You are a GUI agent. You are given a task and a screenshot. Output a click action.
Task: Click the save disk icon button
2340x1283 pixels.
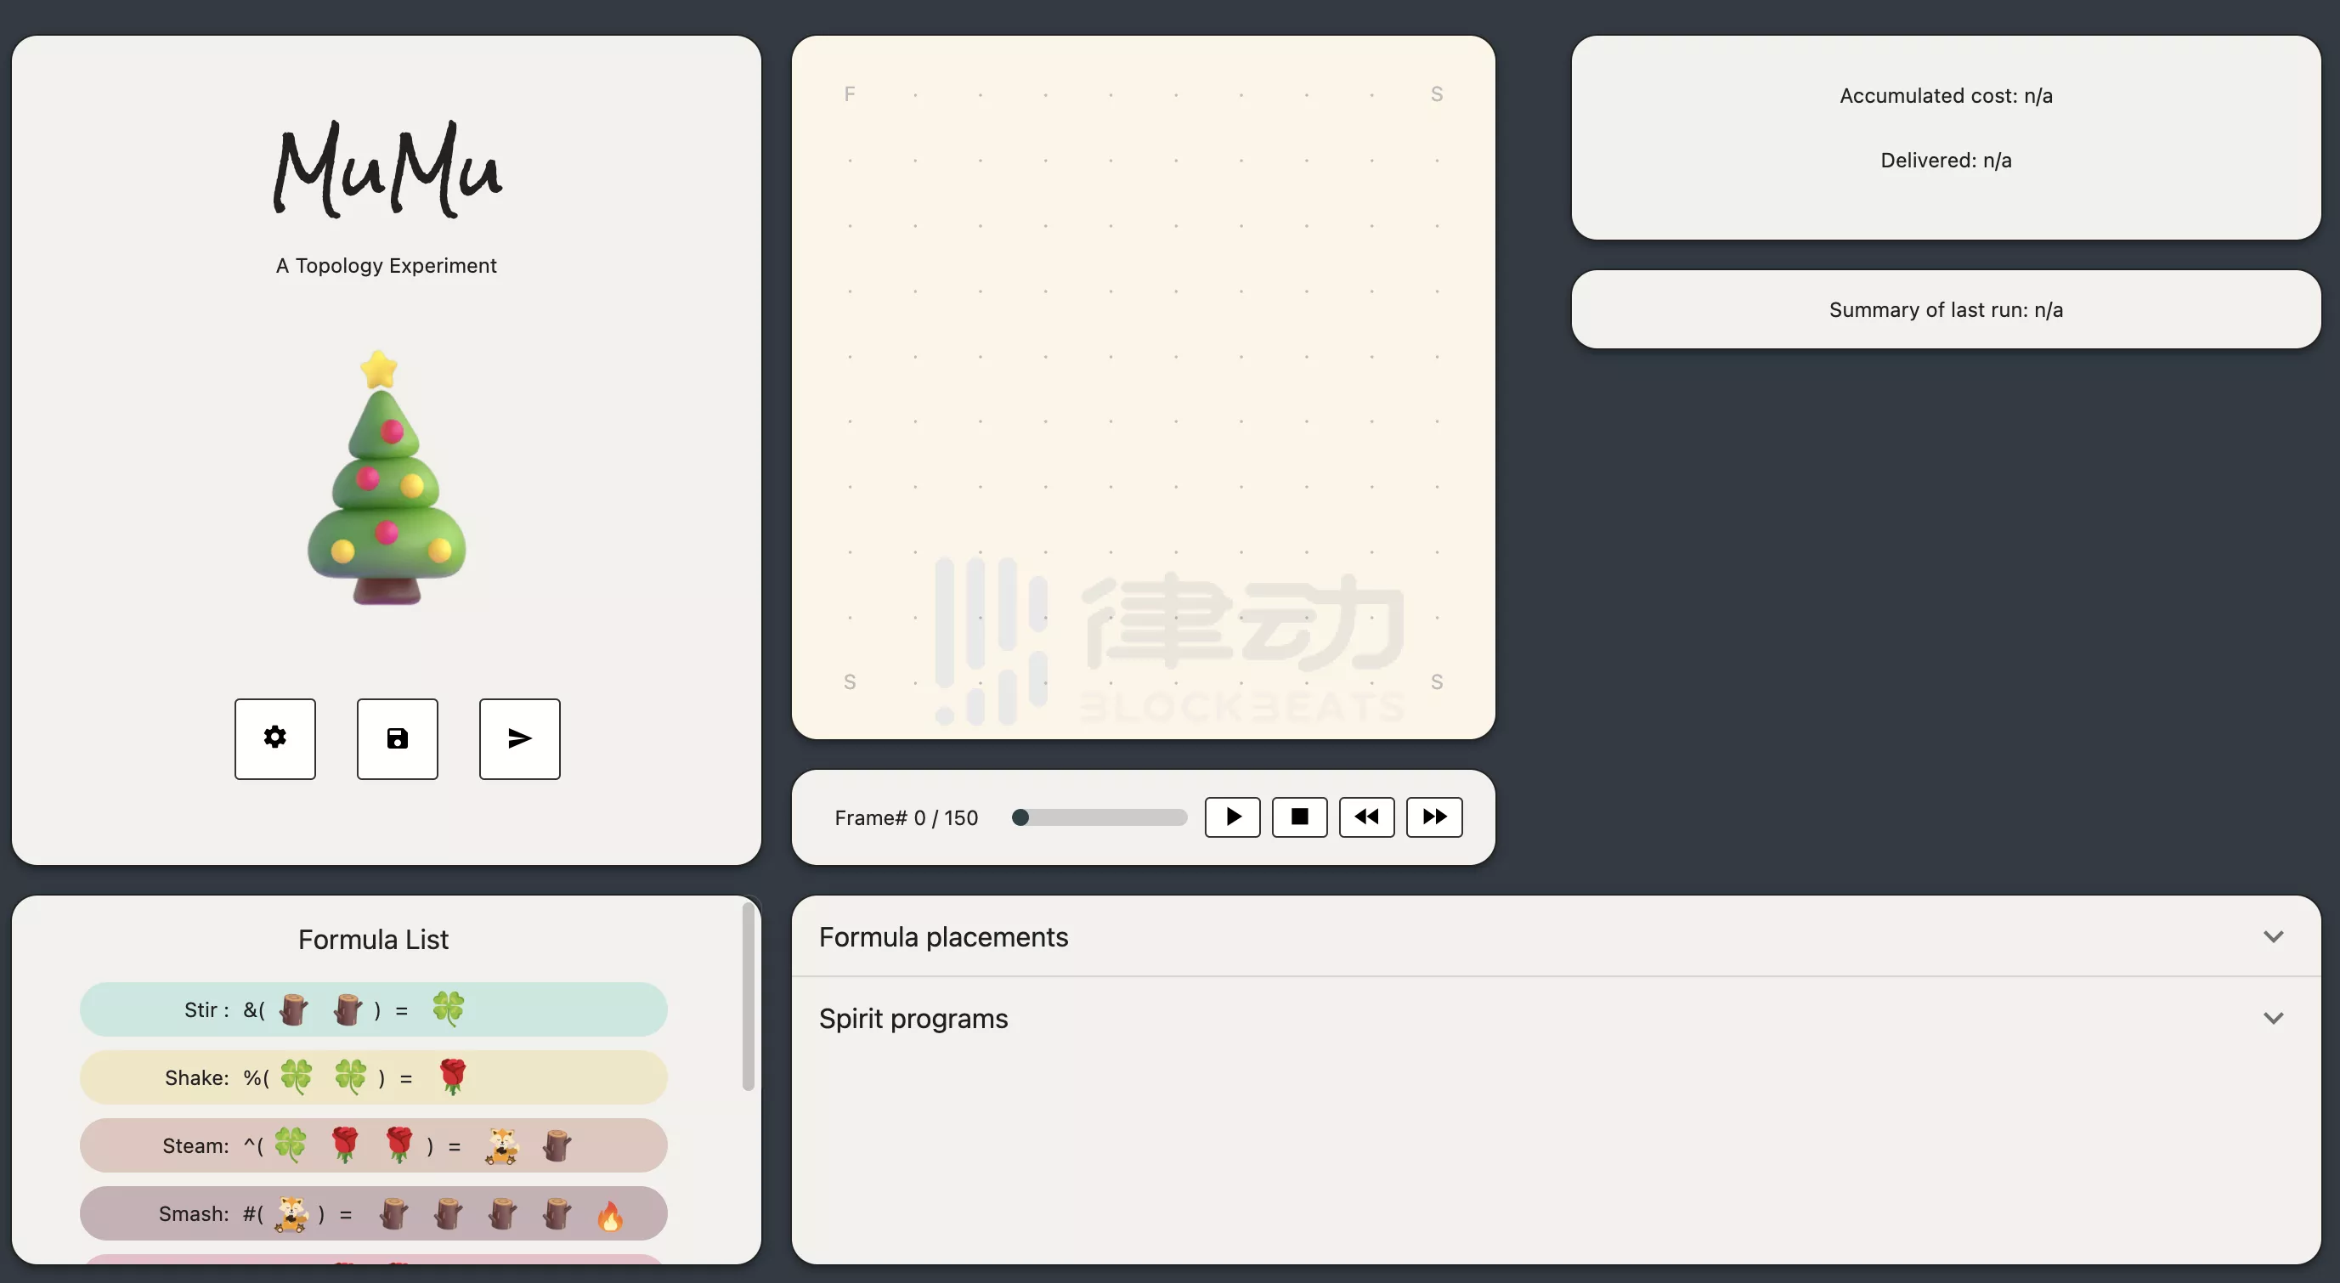397,738
